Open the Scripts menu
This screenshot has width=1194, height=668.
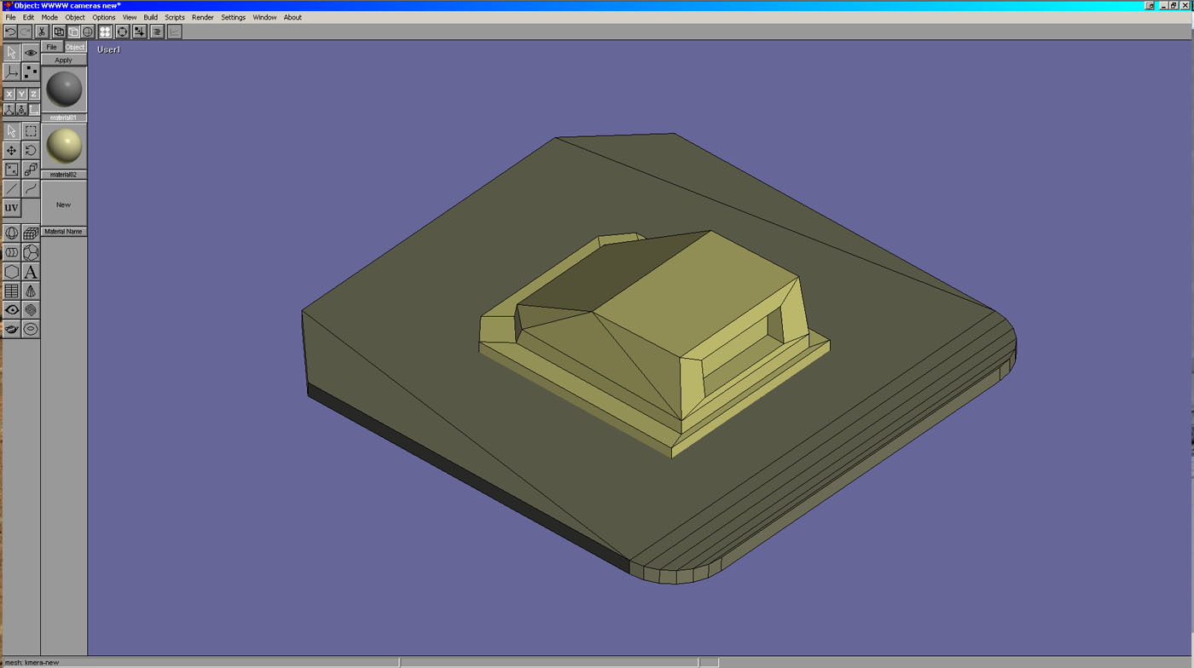[x=175, y=17]
